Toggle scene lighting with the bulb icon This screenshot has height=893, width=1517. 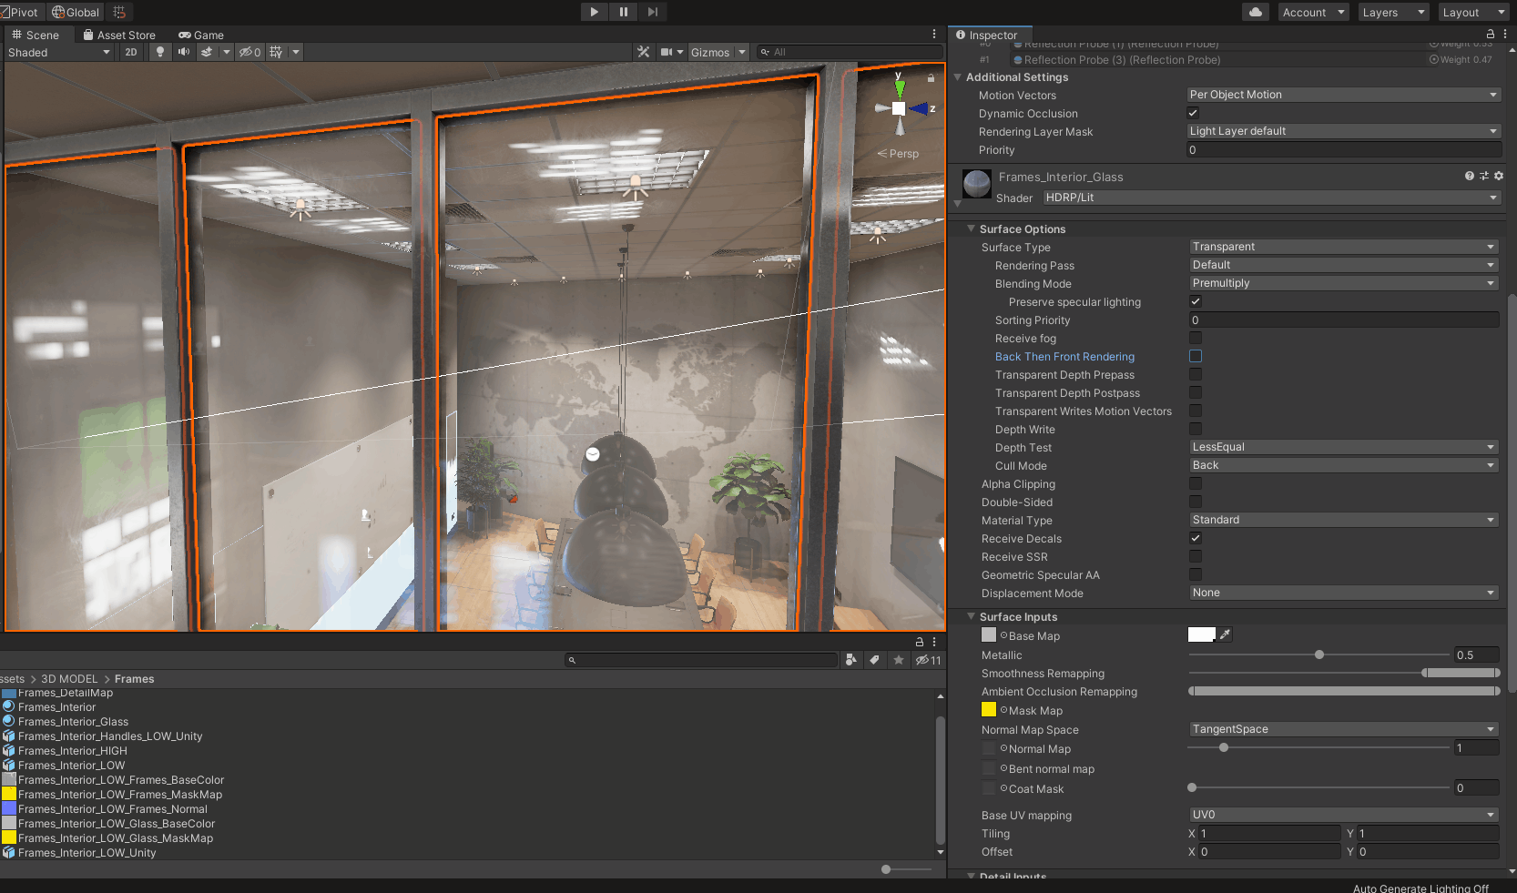tap(160, 52)
